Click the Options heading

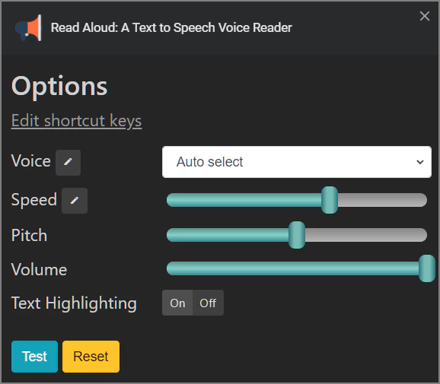coord(59,87)
